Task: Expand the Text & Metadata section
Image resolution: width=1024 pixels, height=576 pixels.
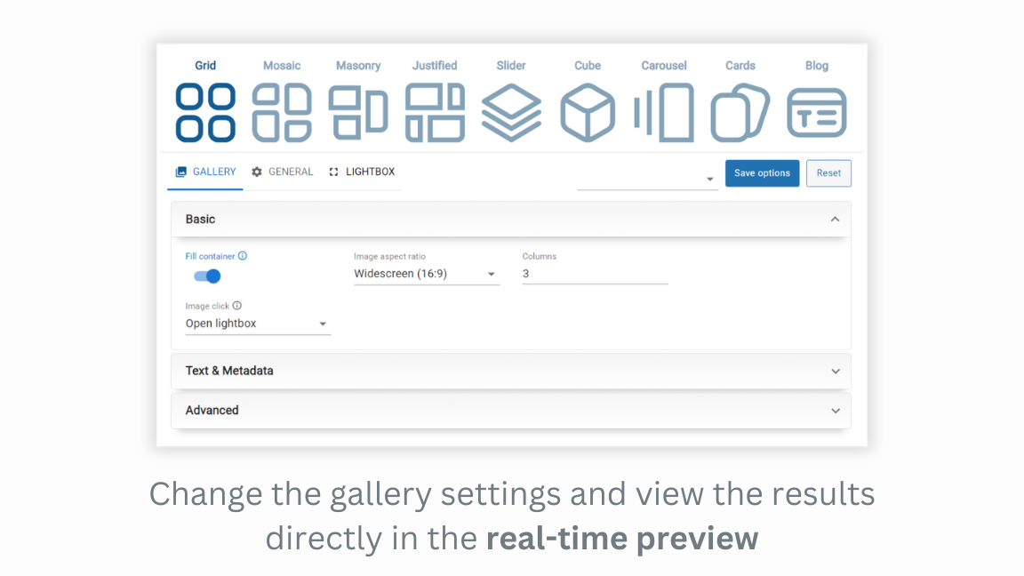Action: pyautogui.click(x=835, y=372)
